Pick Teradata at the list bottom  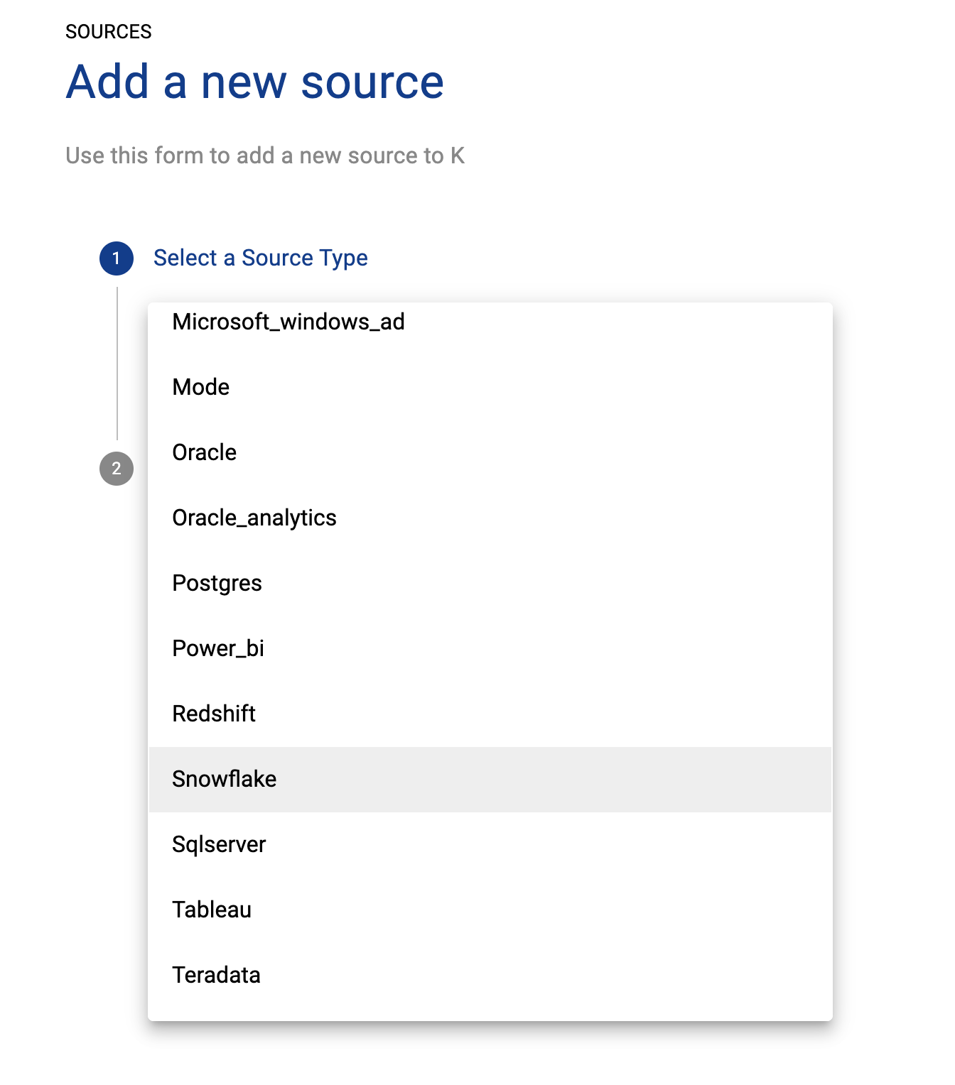pos(216,975)
